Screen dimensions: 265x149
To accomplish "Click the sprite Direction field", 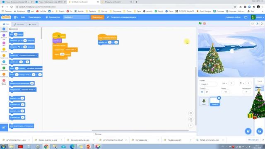I will point(246,92).
